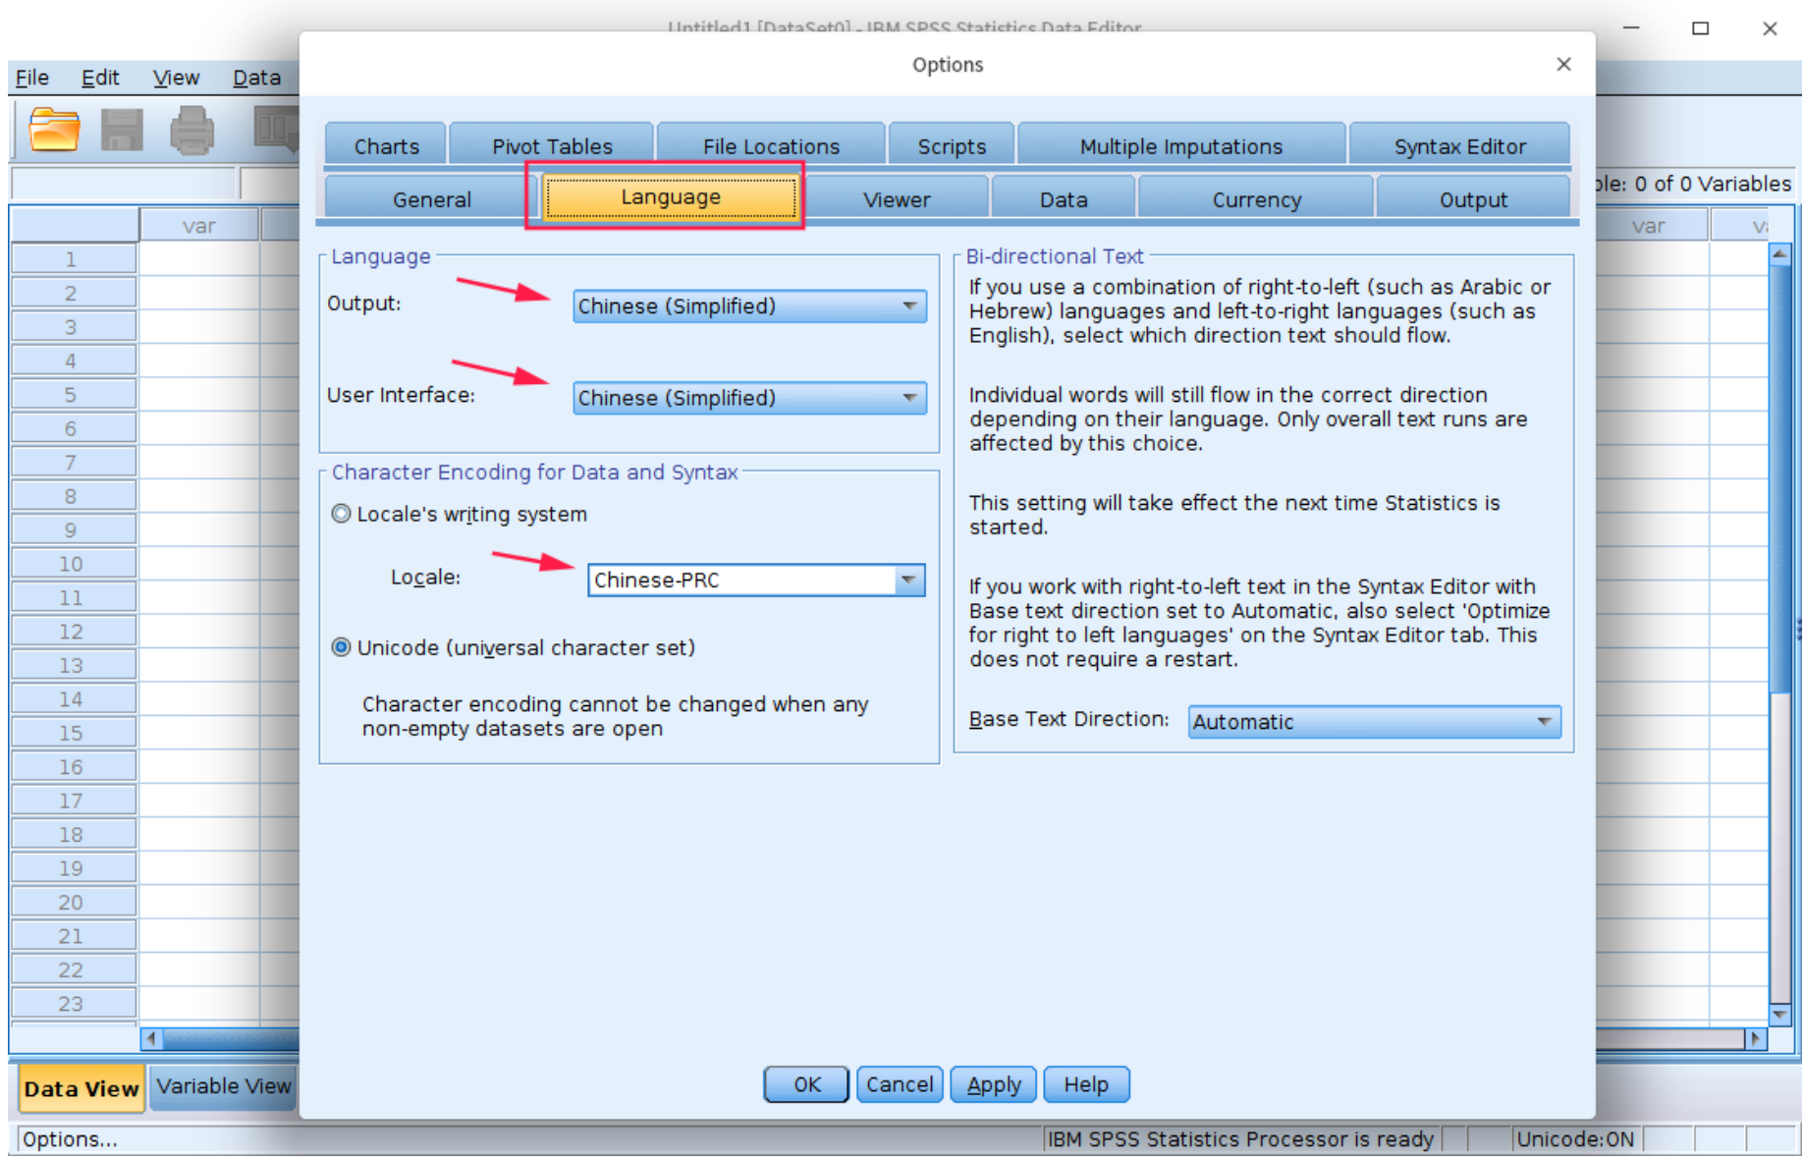
Task: Click the Save disk toolbar icon
Action: pos(122,130)
